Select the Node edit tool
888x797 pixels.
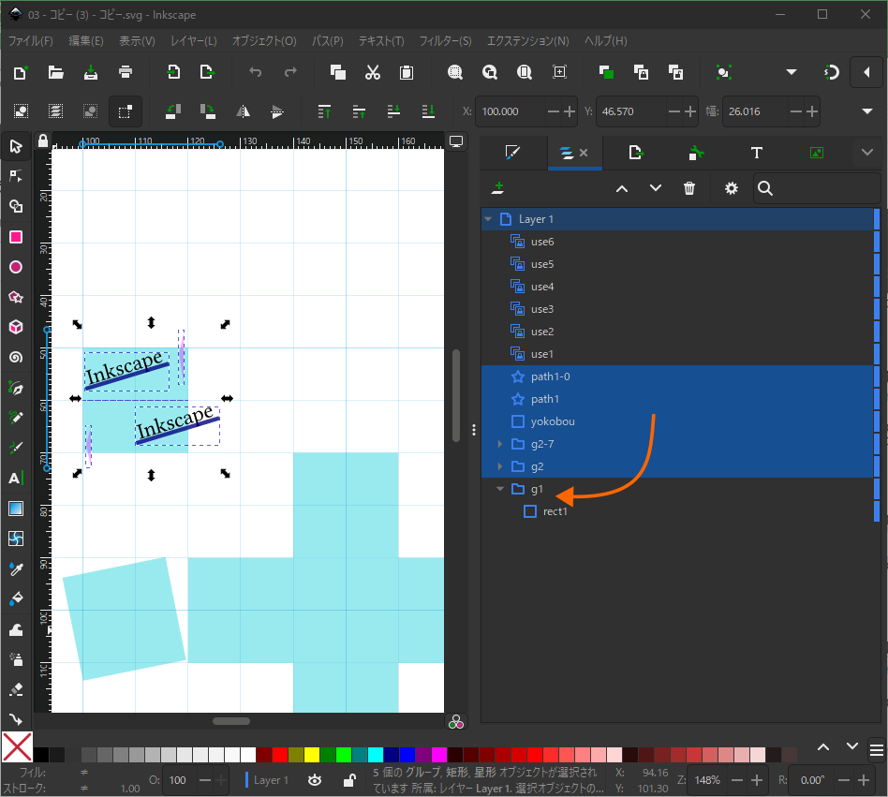16,177
